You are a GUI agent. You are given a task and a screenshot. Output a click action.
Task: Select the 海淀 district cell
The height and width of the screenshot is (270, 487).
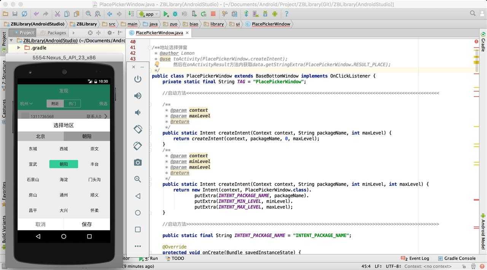click(64, 180)
